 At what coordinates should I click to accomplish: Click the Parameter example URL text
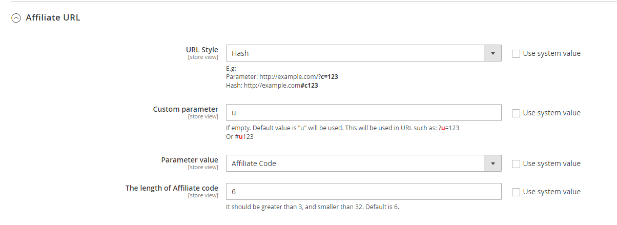pos(282,77)
